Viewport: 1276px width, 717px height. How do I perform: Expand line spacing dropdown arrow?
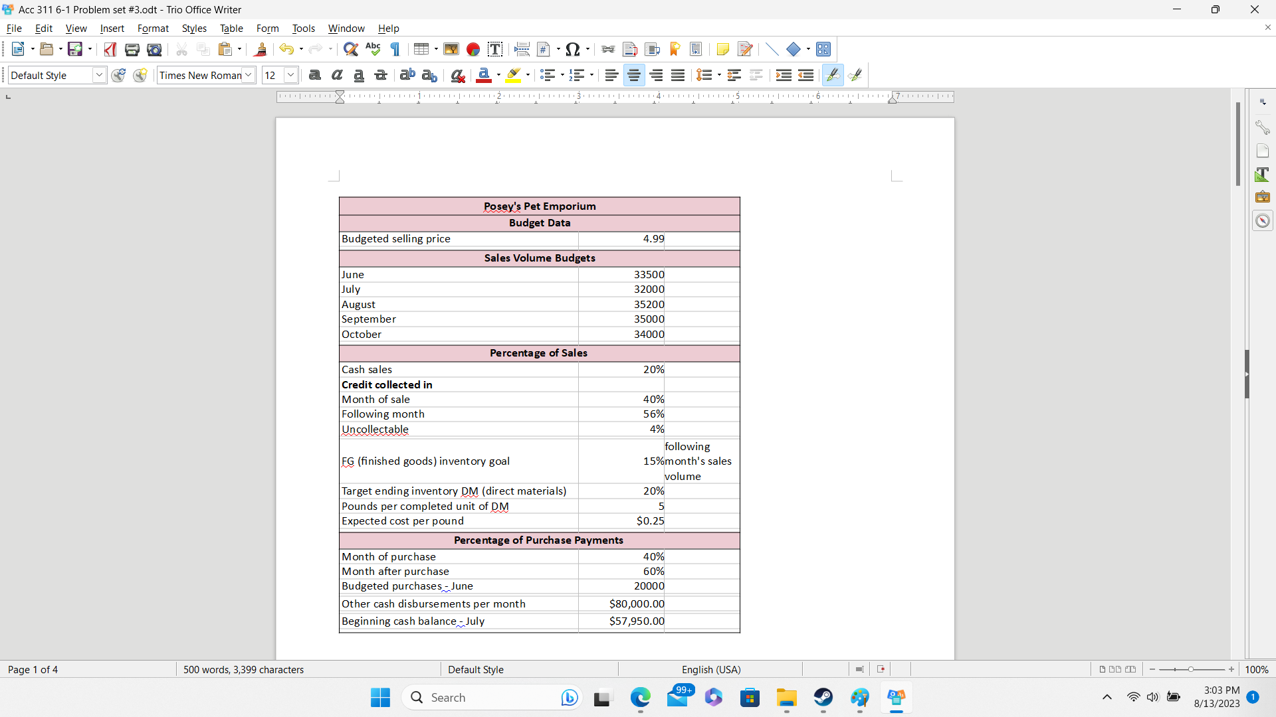[719, 75]
